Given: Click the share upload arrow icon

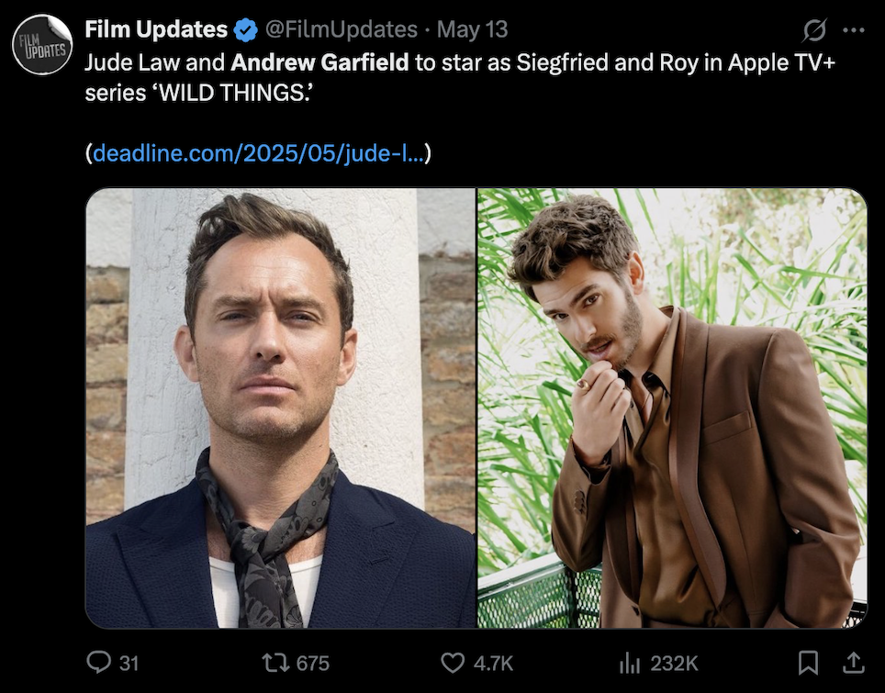Looking at the screenshot, I should click(x=853, y=661).
